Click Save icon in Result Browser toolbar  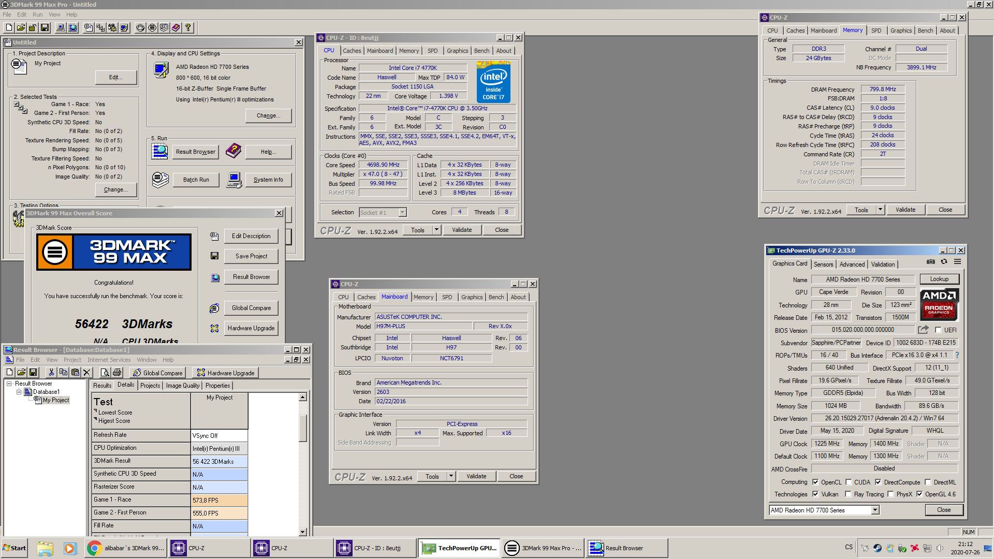(x=33, y=372)
